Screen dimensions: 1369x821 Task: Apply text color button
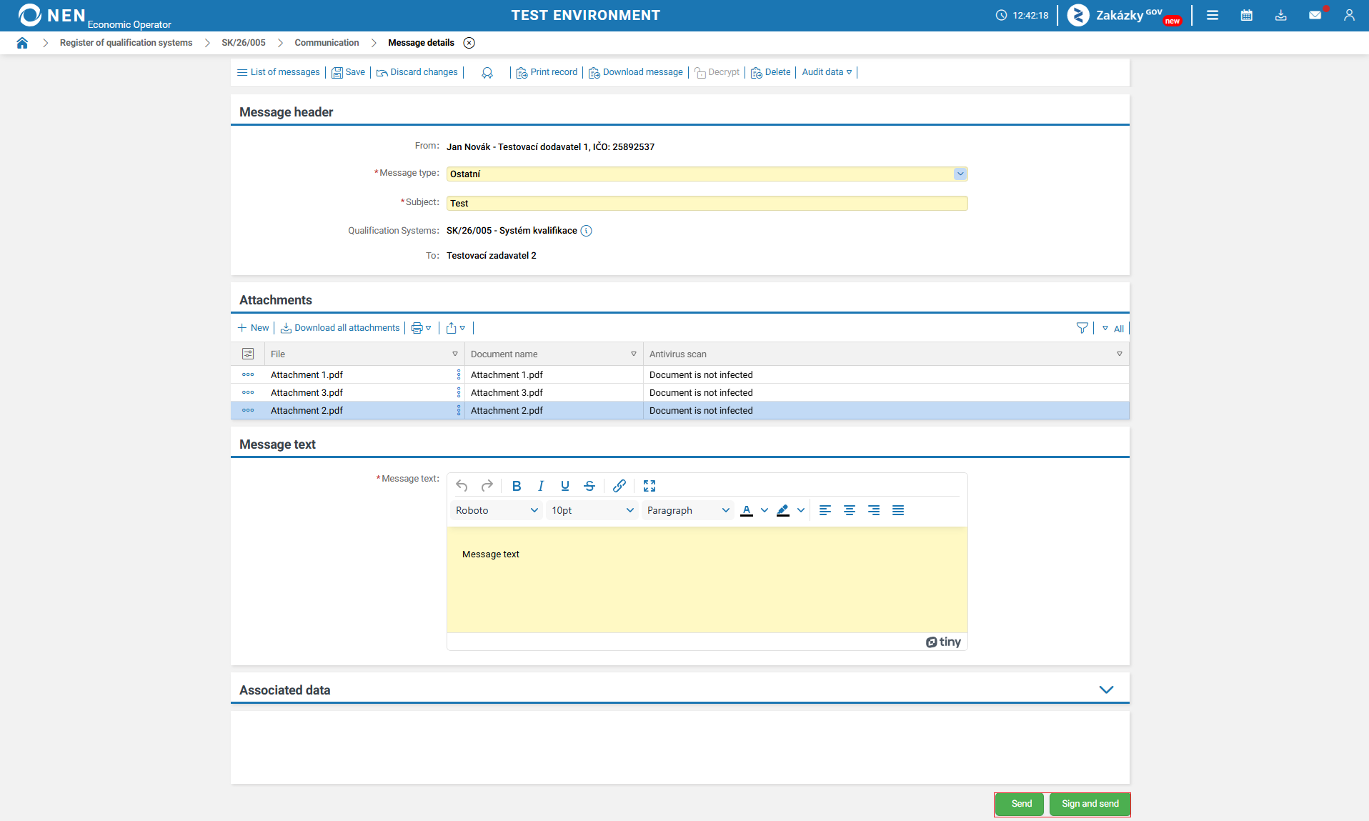[x=747, y=510]
